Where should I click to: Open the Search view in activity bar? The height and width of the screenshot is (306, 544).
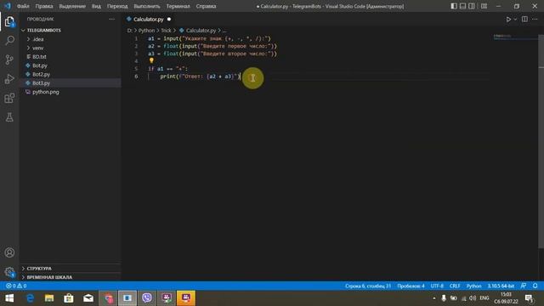tap(9, 41)
